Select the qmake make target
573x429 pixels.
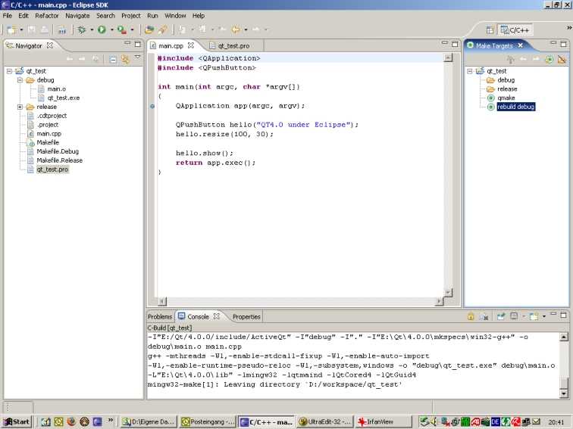click(506, 98)
